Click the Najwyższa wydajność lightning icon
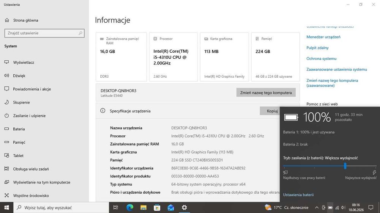Screen dimensions: 380x213 pos(374,172)
